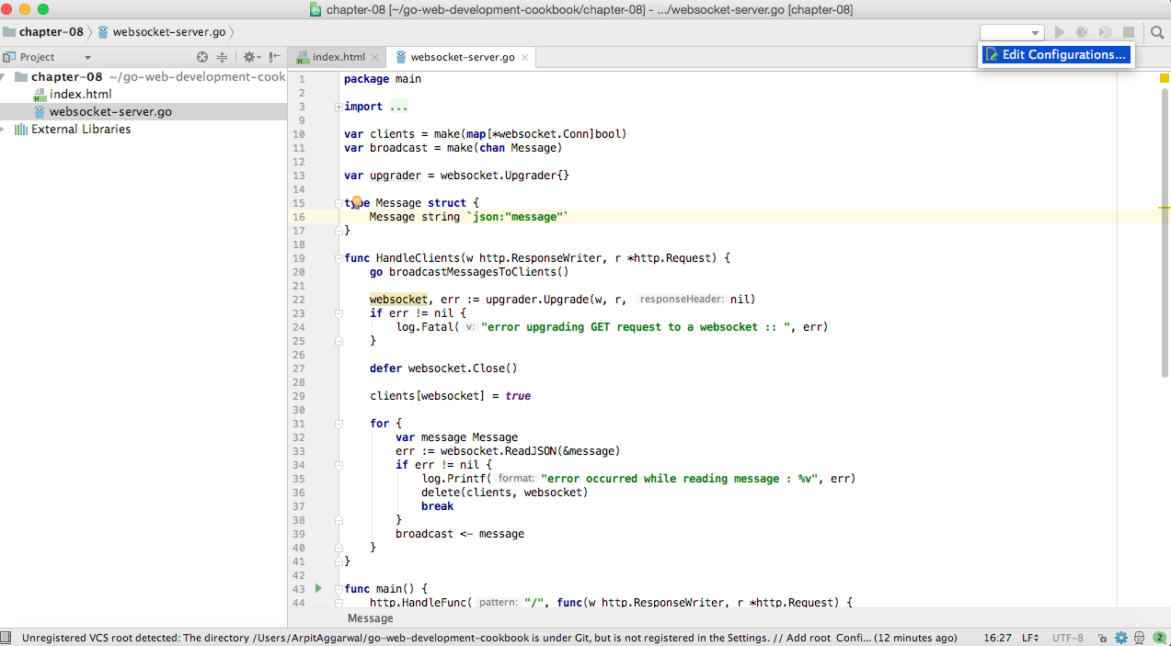Screen dimensions: 1171x646
Task: Close the websocket-server.go tab
Action: point(525,57)
